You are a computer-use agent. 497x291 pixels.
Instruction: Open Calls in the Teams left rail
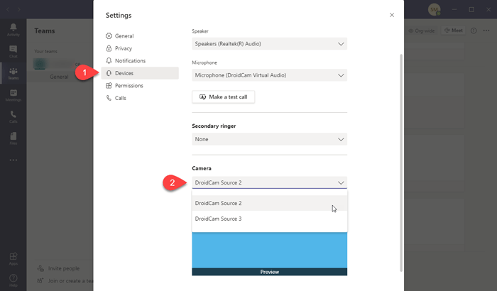pyautogui.click(x=13, y=116)
